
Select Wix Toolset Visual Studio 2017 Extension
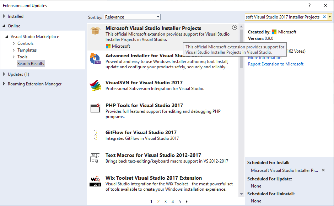coord(153,178)
